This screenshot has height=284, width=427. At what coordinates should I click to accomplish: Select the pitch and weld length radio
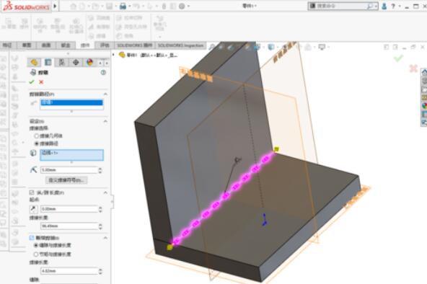point(35,254)
